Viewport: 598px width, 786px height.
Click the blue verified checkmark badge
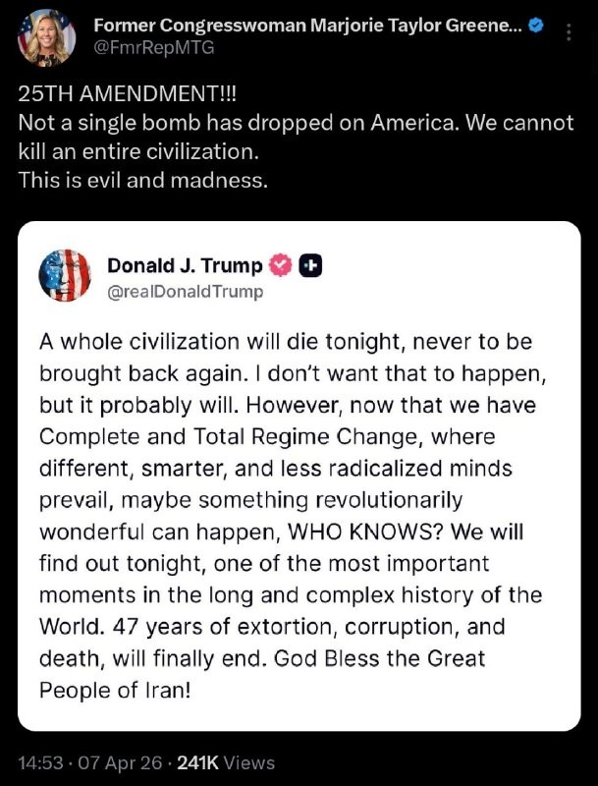(x=536, y=27)
